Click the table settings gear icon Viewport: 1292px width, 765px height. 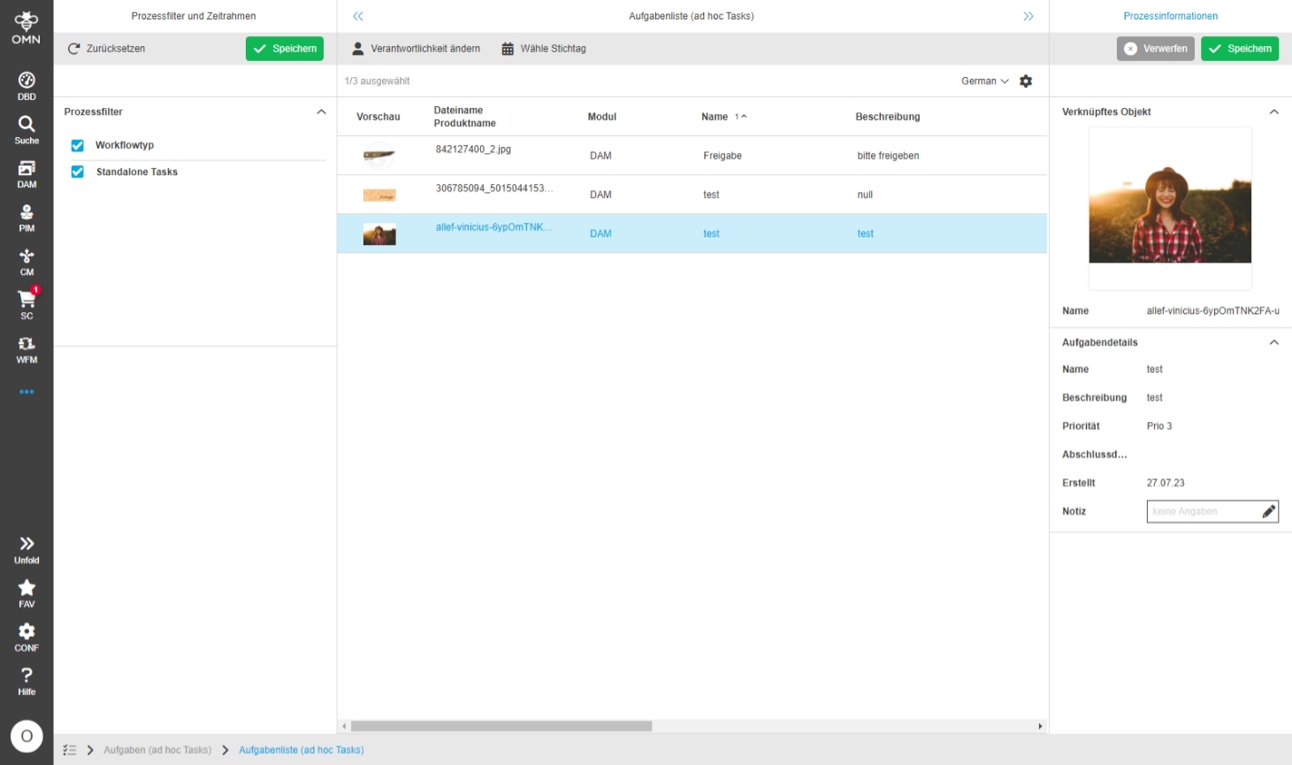pos(1026,81)
